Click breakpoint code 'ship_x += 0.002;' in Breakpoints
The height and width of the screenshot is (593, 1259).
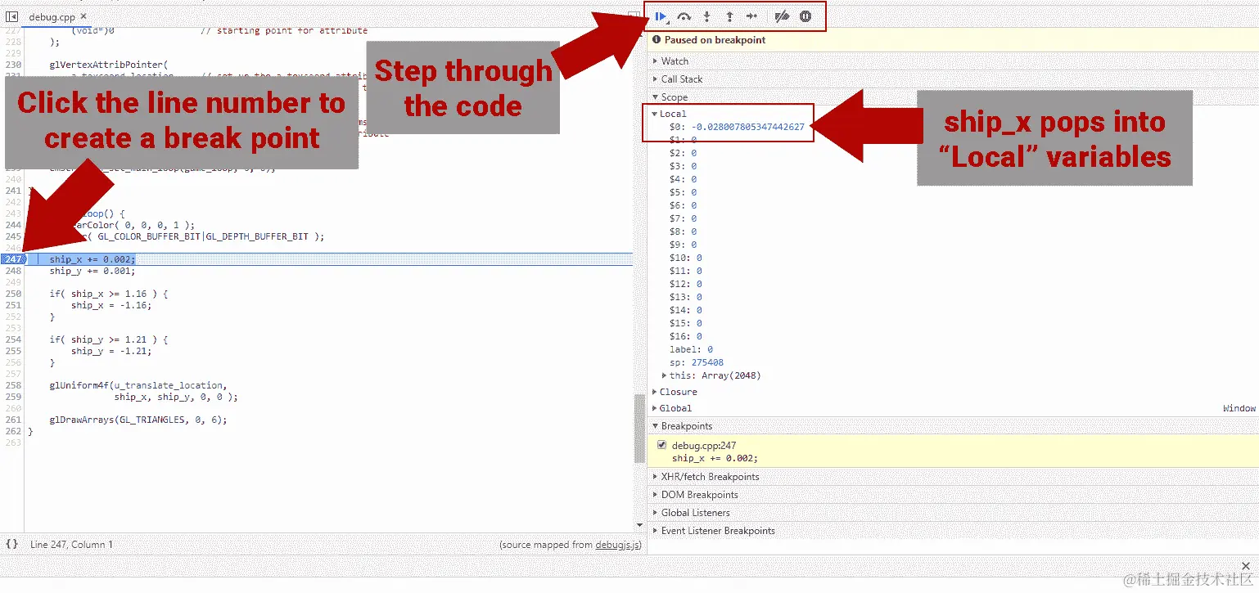[715, 458]
